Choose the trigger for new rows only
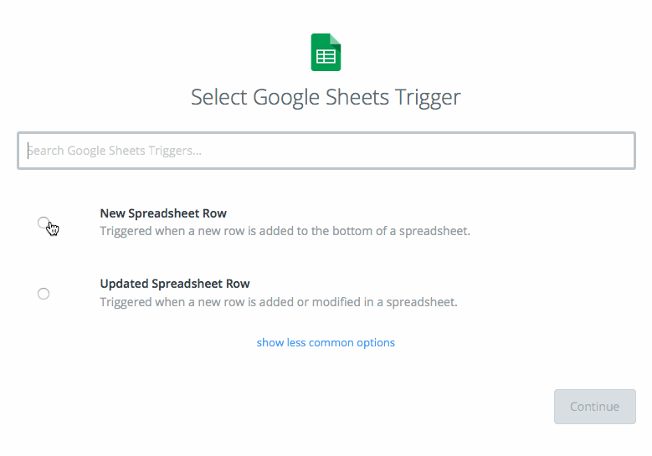The image size is (652, 456). pos(44,223)
